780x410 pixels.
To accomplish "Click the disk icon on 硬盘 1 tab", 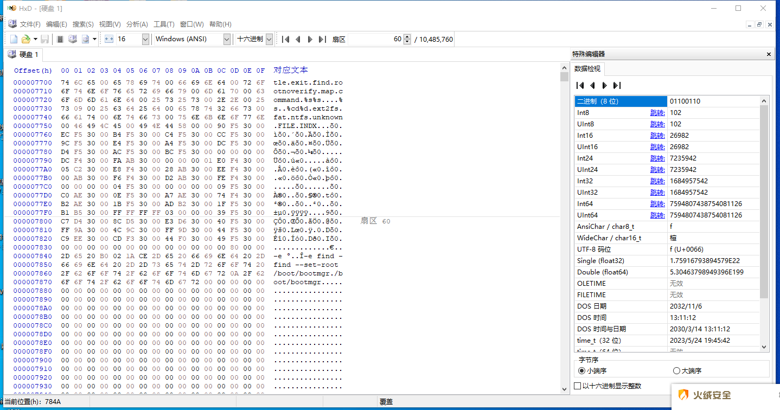I will point(12,54).
